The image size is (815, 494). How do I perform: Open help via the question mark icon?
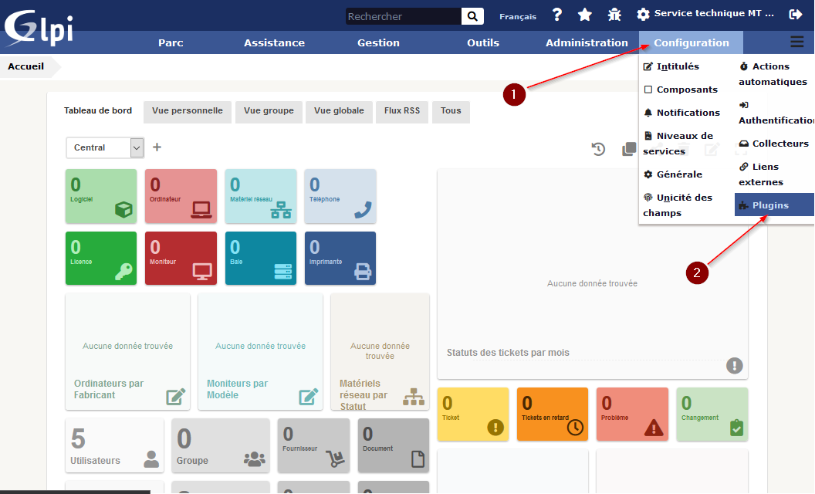point(557,15)
